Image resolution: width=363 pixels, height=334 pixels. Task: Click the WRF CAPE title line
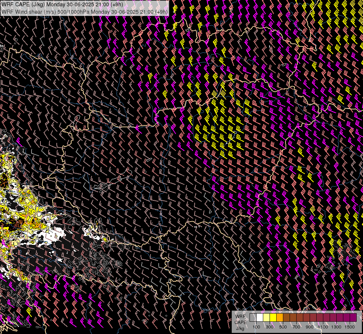tap(62, 4)
